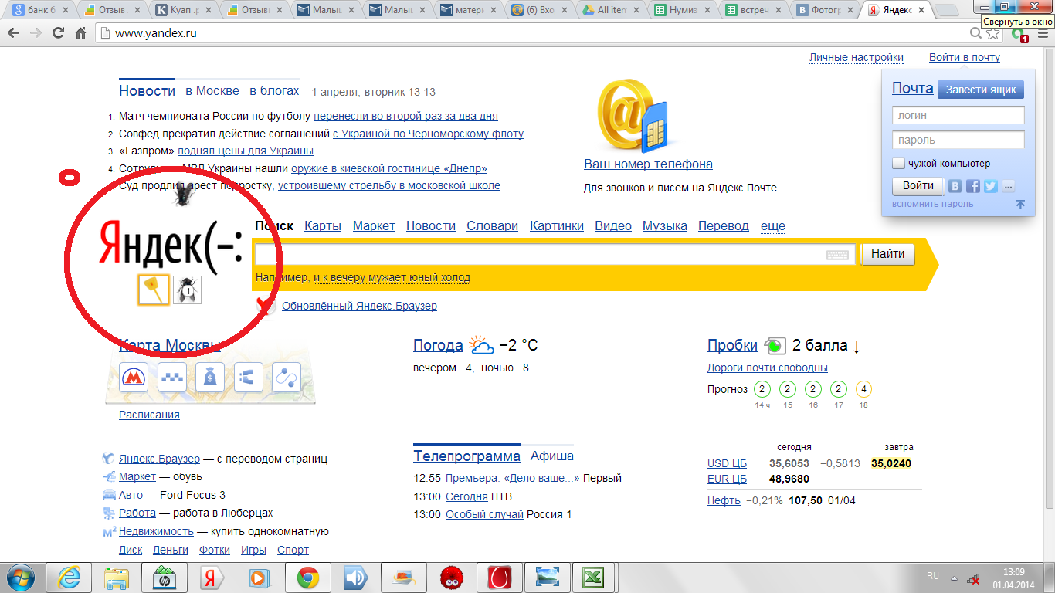Click the weather cloud-sun icon
The image size is (1055, 593).
[x=481, y=345]
